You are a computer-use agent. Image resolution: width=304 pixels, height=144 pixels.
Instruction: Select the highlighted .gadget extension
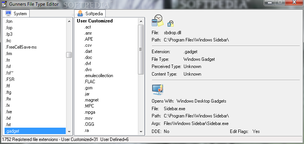click(x=35, y=131)
